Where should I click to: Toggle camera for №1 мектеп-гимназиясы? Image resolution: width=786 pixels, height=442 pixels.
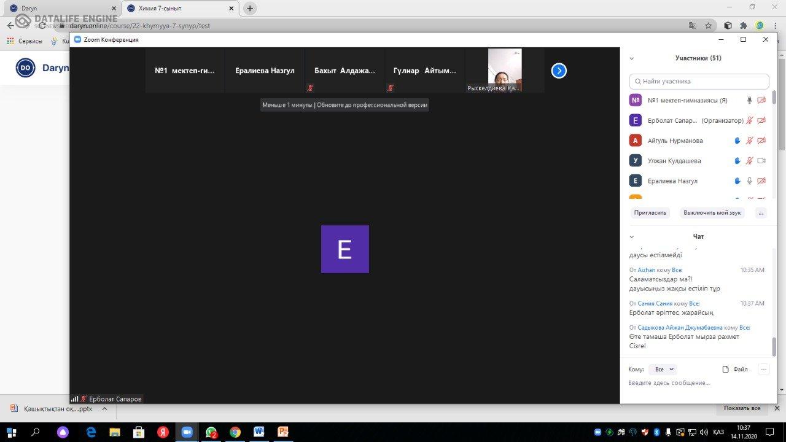pos(761,101)
